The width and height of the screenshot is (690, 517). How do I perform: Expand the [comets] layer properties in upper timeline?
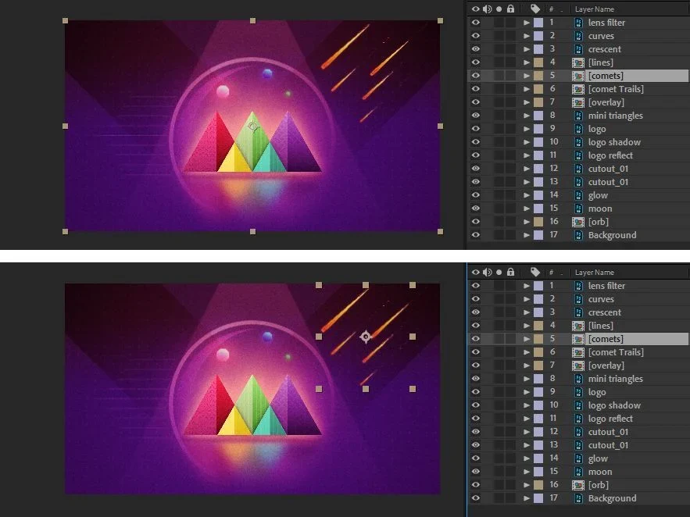[x=527, y=76]
